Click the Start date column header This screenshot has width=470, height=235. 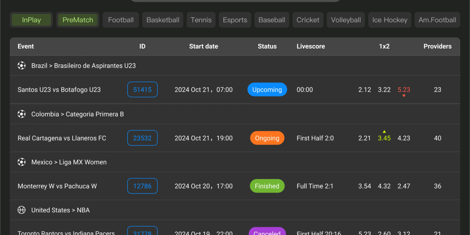pos(203,46)
